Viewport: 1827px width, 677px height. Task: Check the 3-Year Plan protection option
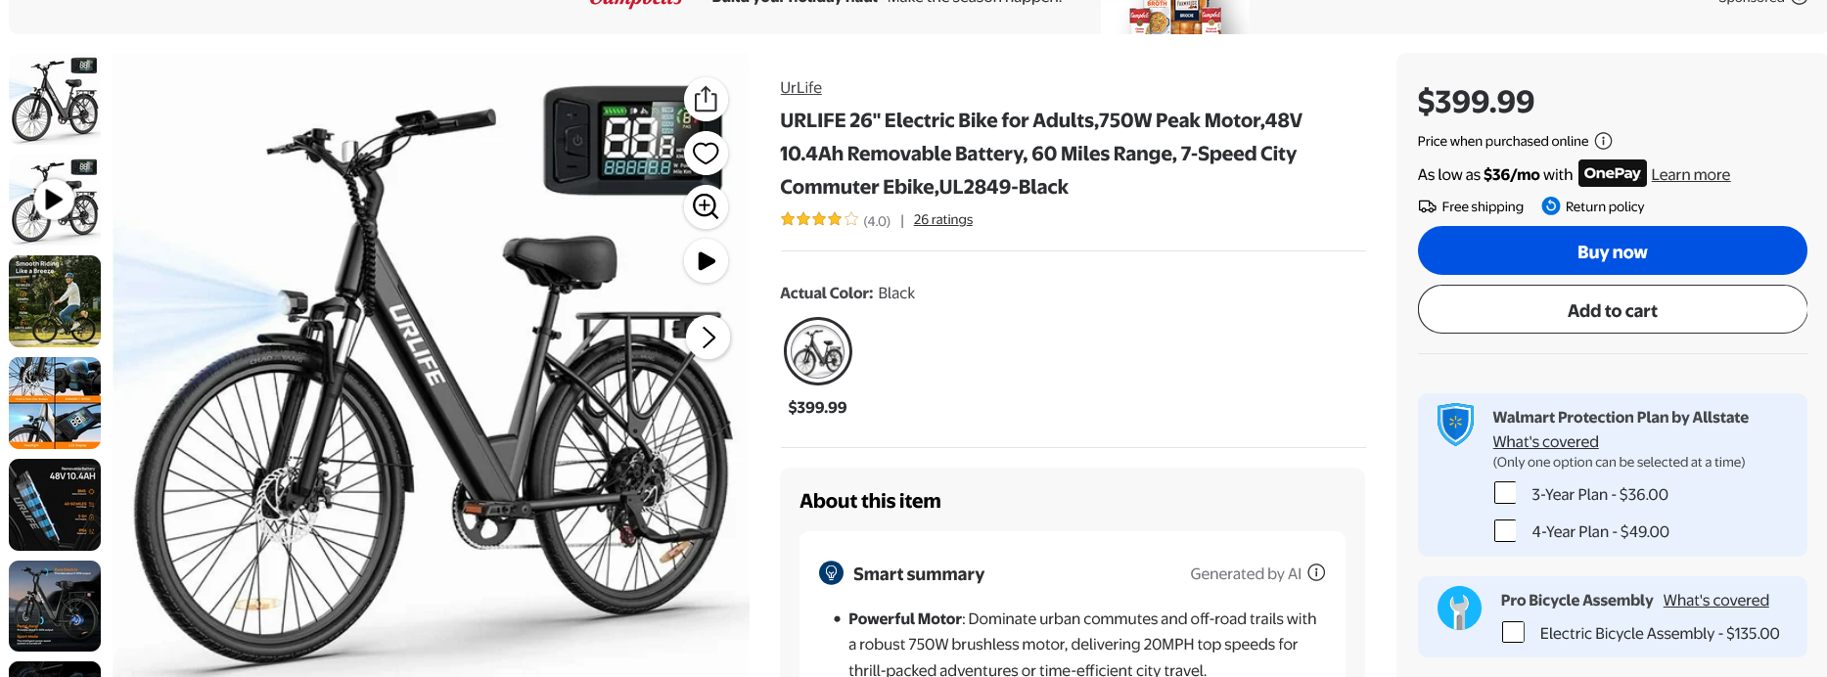point(1505,493)
